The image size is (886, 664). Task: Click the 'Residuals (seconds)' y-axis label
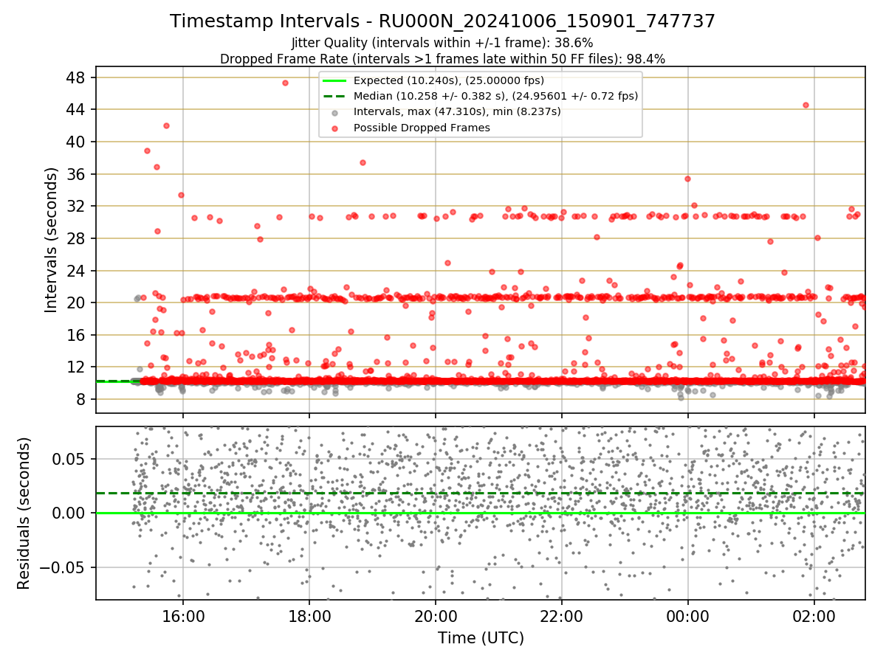pyautogui.click(x=24, y=513)
